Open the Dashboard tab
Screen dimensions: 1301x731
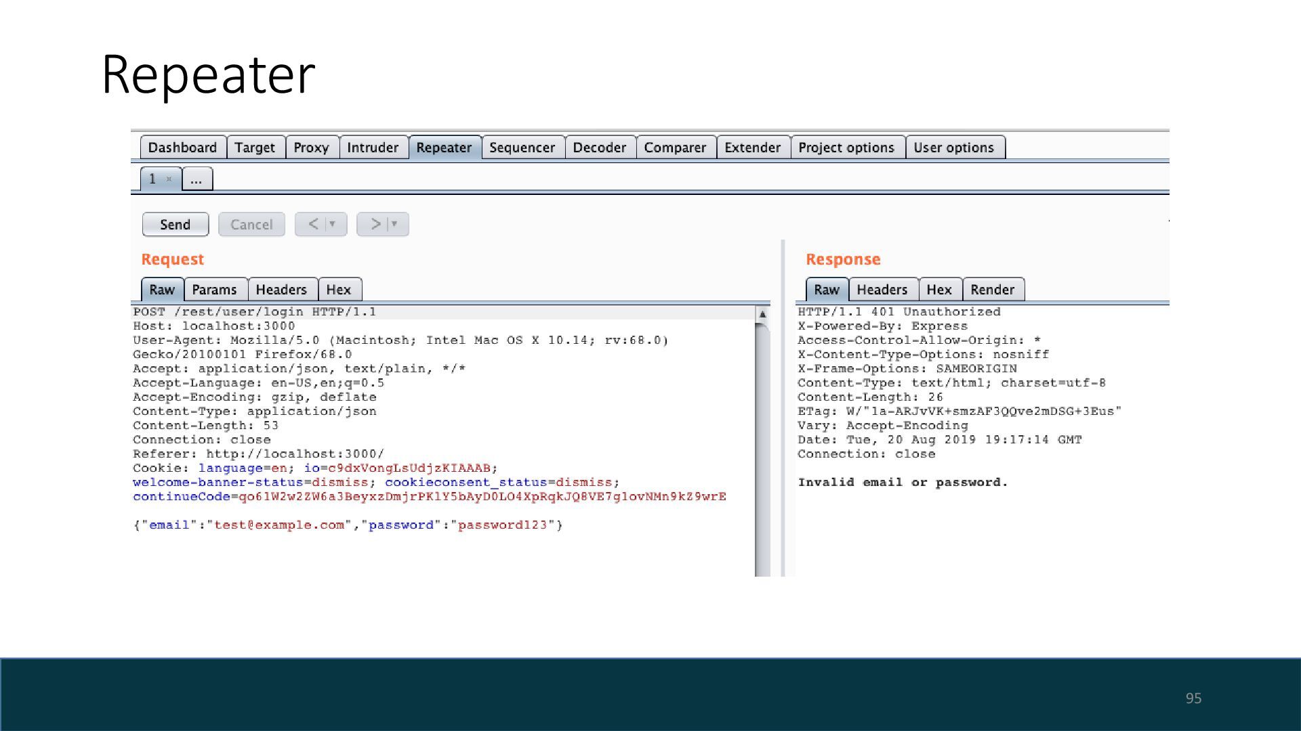click(x=182, y=148)
